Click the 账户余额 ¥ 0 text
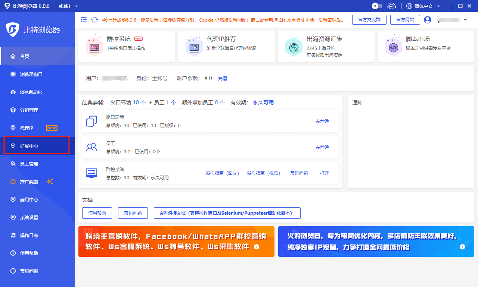 (x=194, y=78)
